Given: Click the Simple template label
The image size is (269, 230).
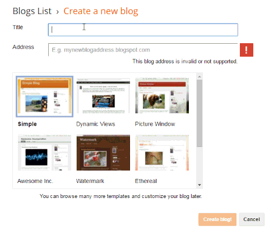Looking at the screenshot, I should tap(27, 124).
